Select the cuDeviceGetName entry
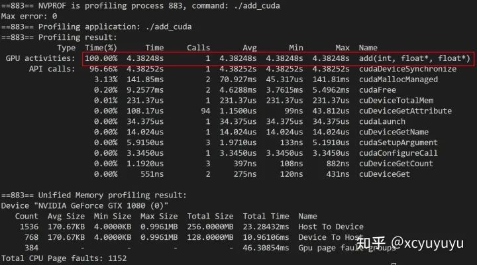 point(394,132)
